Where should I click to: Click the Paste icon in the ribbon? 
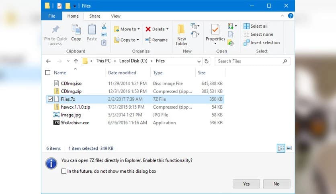click(92, 30)
